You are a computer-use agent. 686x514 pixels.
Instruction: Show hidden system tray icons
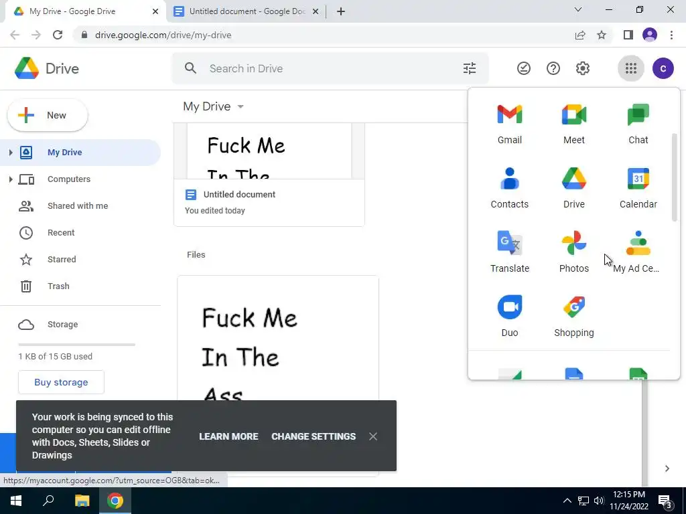[567, 501]
